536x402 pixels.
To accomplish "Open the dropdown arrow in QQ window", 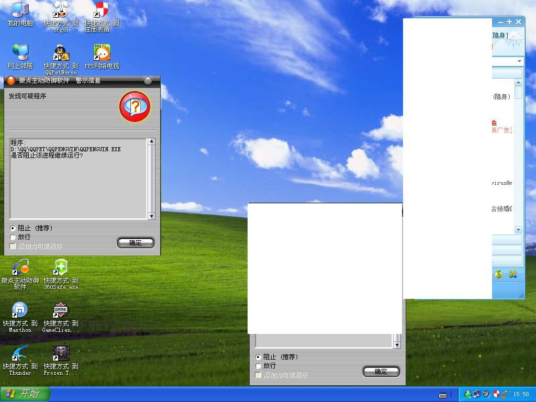I will 519,61.
